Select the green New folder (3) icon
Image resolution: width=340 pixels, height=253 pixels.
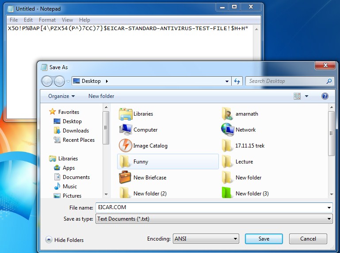227,193
